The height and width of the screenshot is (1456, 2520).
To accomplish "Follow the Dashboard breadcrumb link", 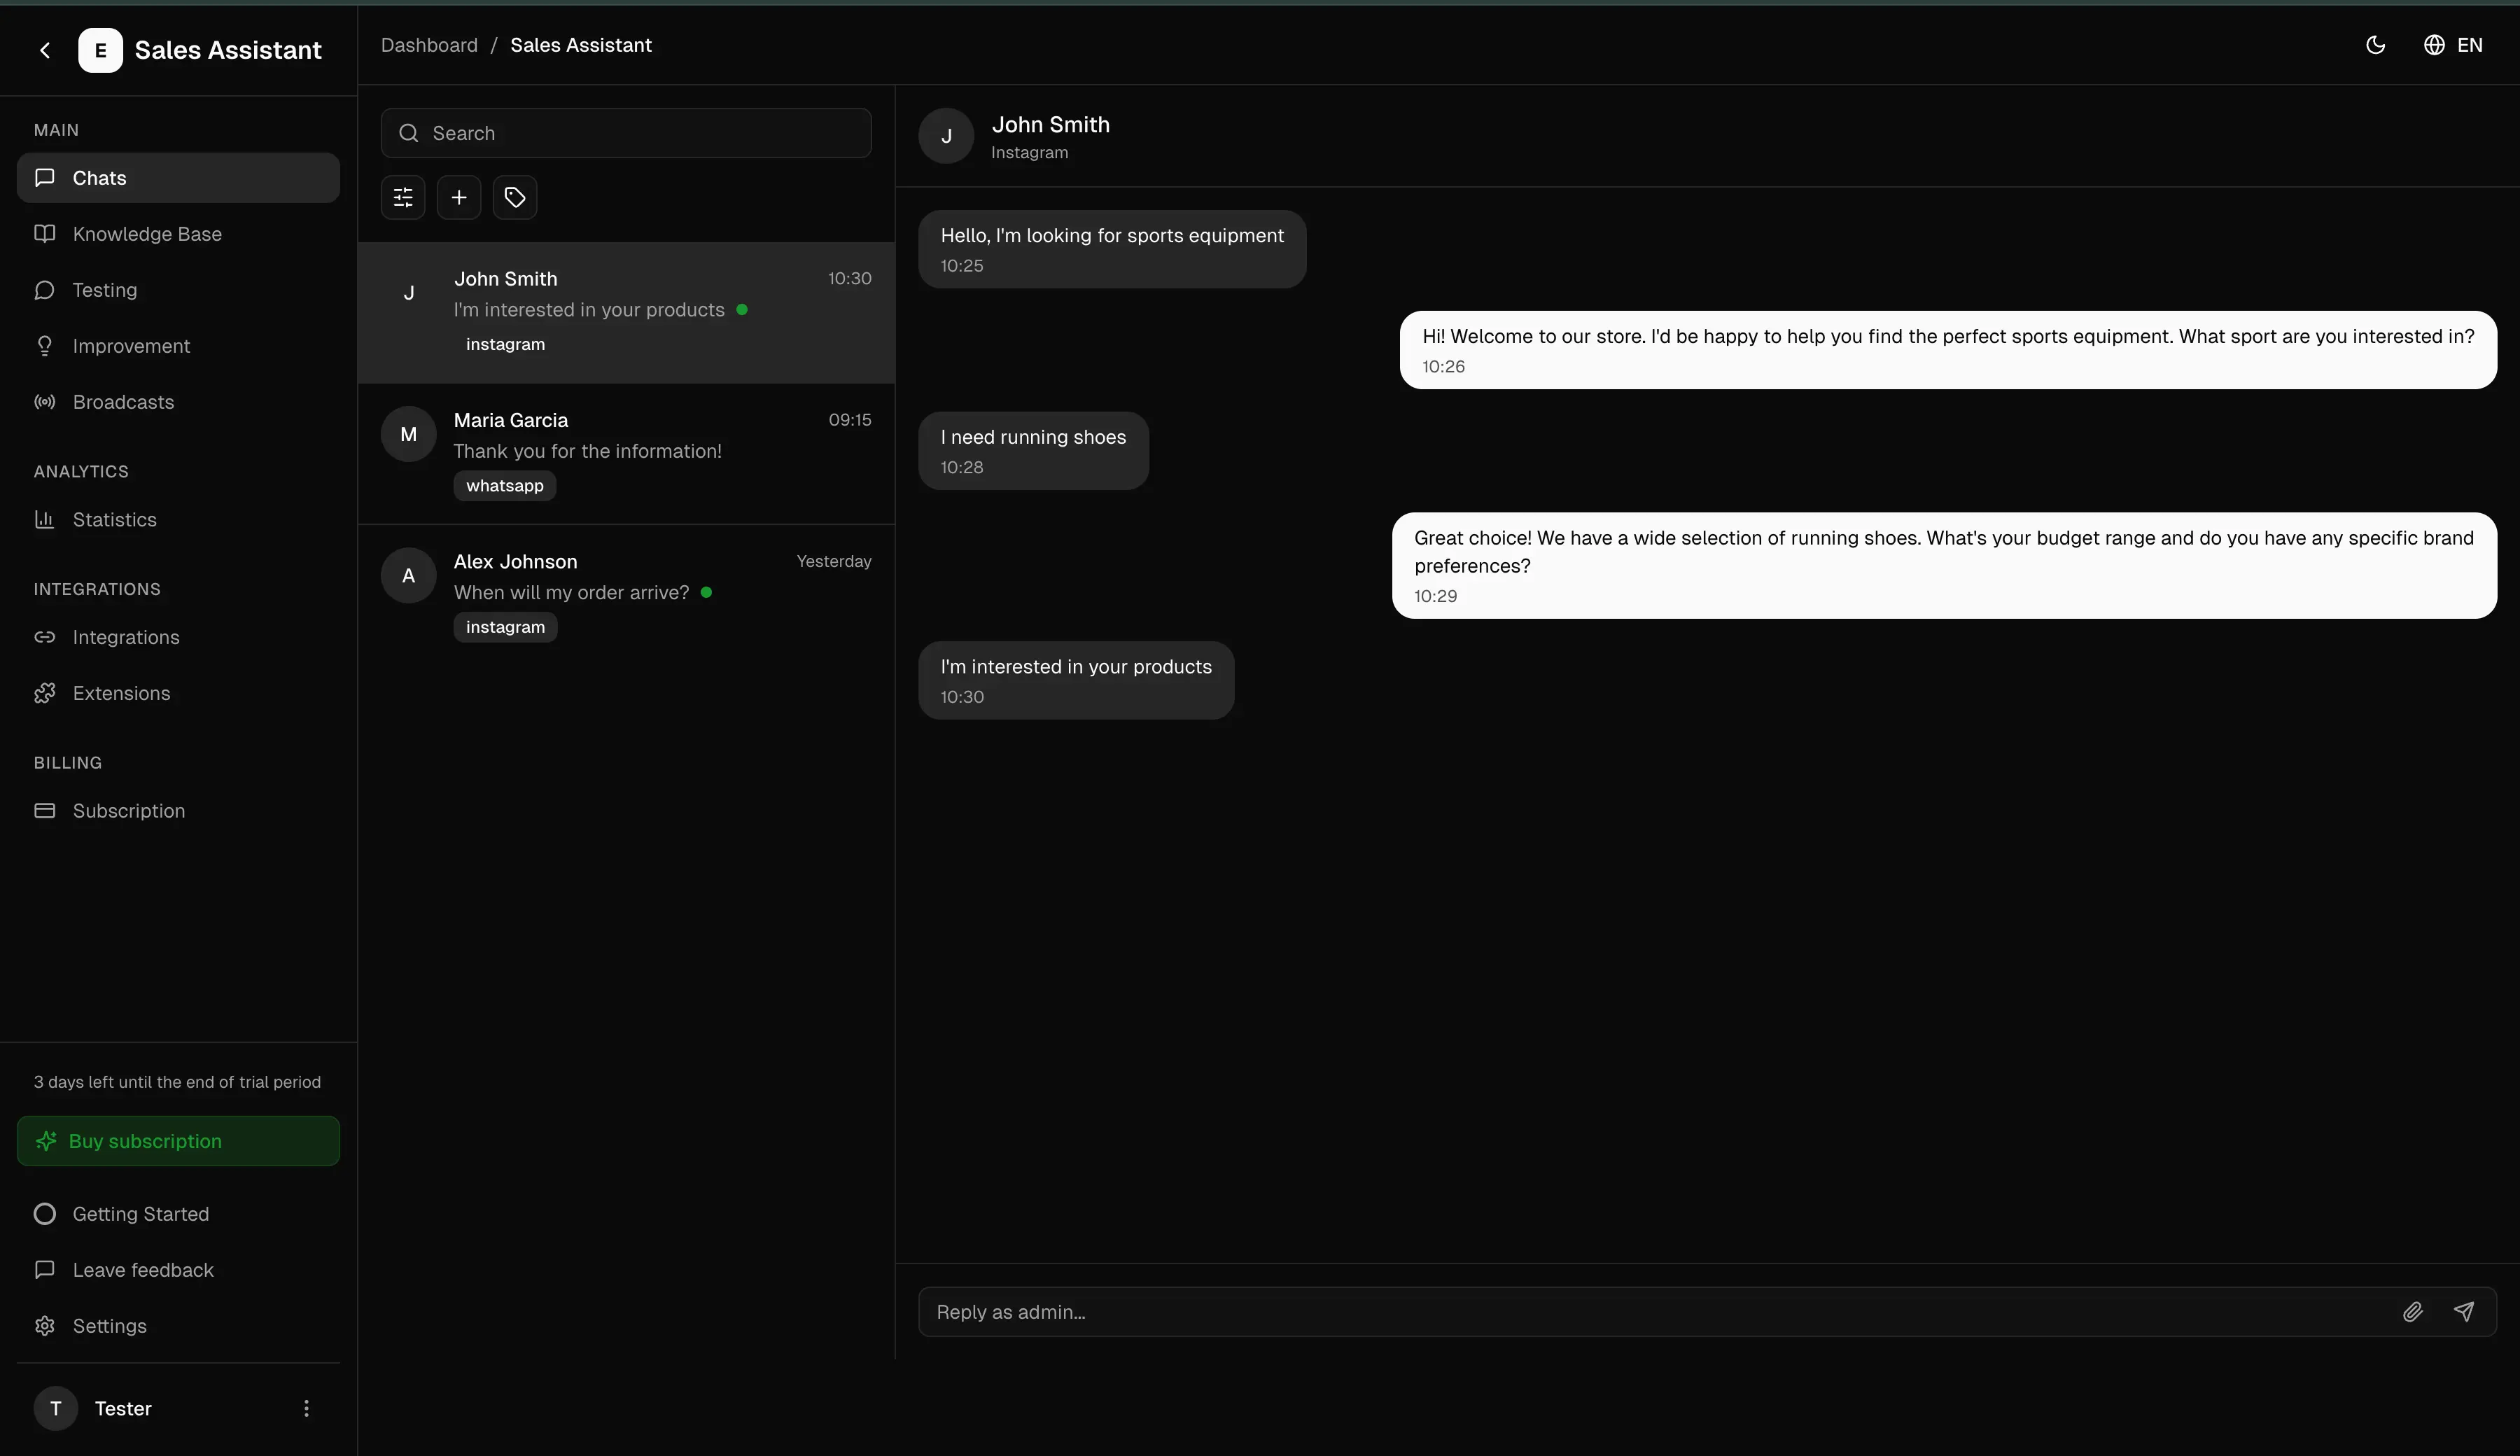I will point(429,45).
